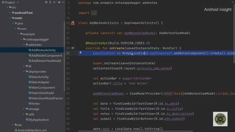
Task: Select AddNotesActivity in the project tree
Action: tap(43, 50)
